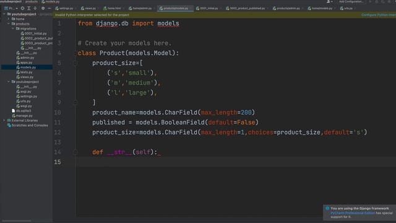
Task: Select apps.py in project tree
Action: click(x=26, y=63)
